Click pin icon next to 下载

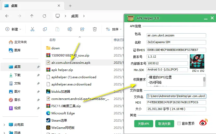click(x=38, y=75)
